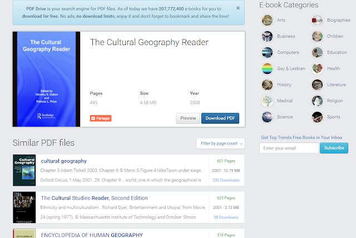
Task: Click the Enter your email field
Action: [289, 148]
